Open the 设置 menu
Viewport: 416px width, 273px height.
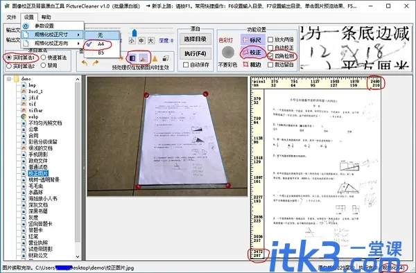click(x=29, y=17)
